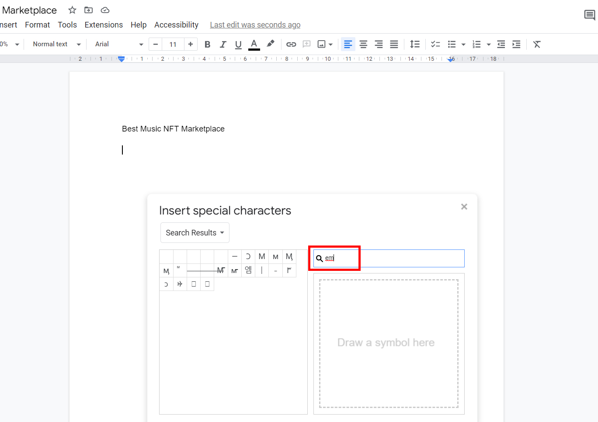Open the text color picker
598x422 pixels.
click(x=254, y=44)
